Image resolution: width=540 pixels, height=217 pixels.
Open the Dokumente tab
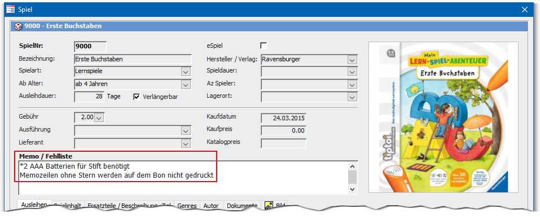(x=242, y=206)
